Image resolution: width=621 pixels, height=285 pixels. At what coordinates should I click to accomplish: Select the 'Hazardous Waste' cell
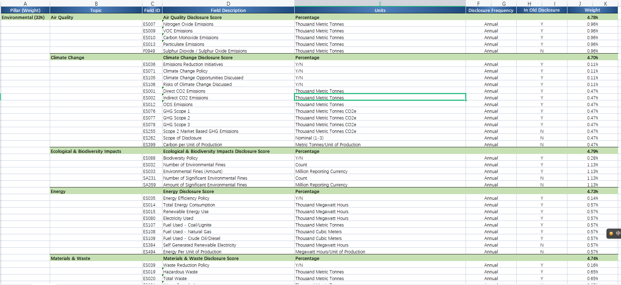coord(228,272)
